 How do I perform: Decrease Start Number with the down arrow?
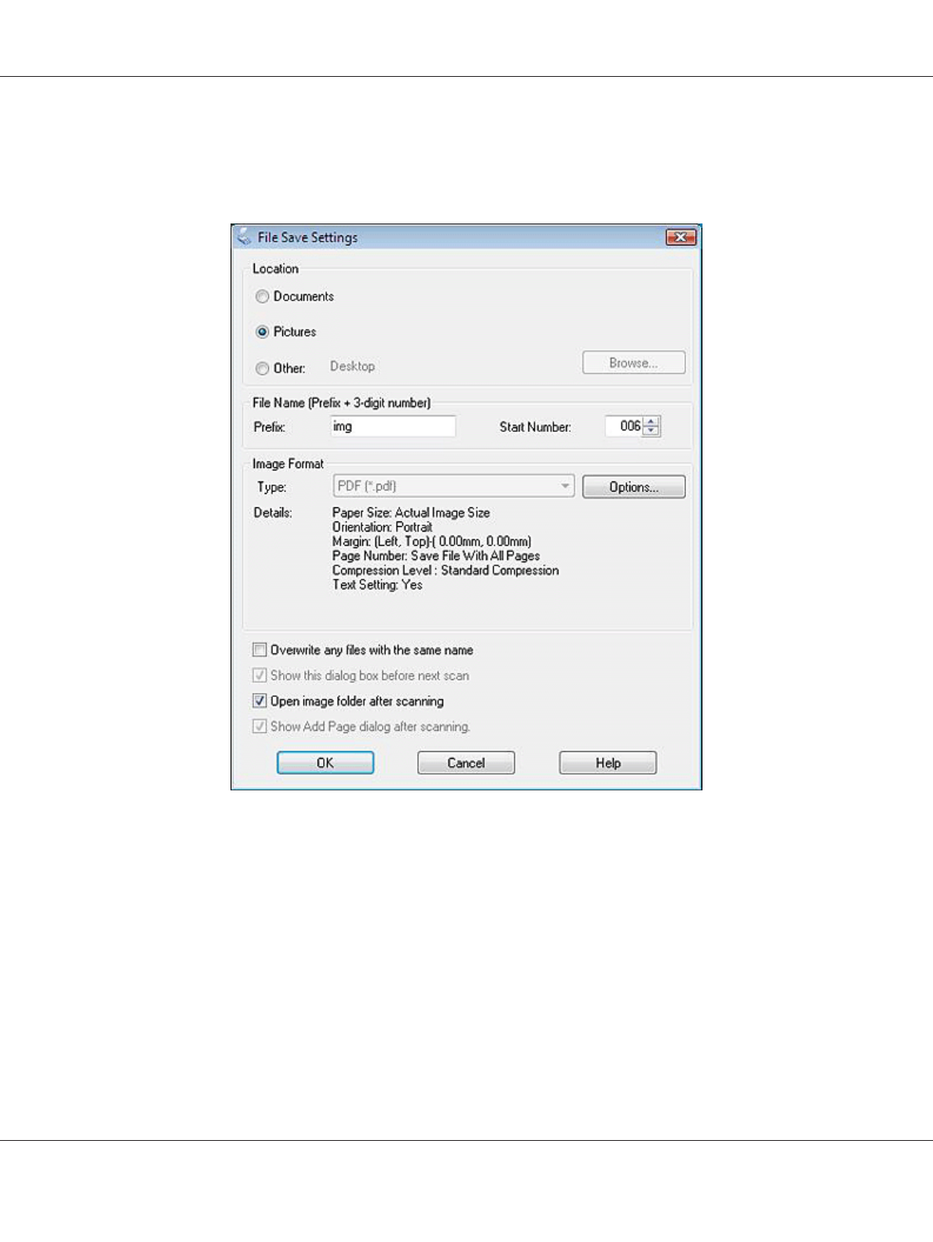(x=652, y=431)
